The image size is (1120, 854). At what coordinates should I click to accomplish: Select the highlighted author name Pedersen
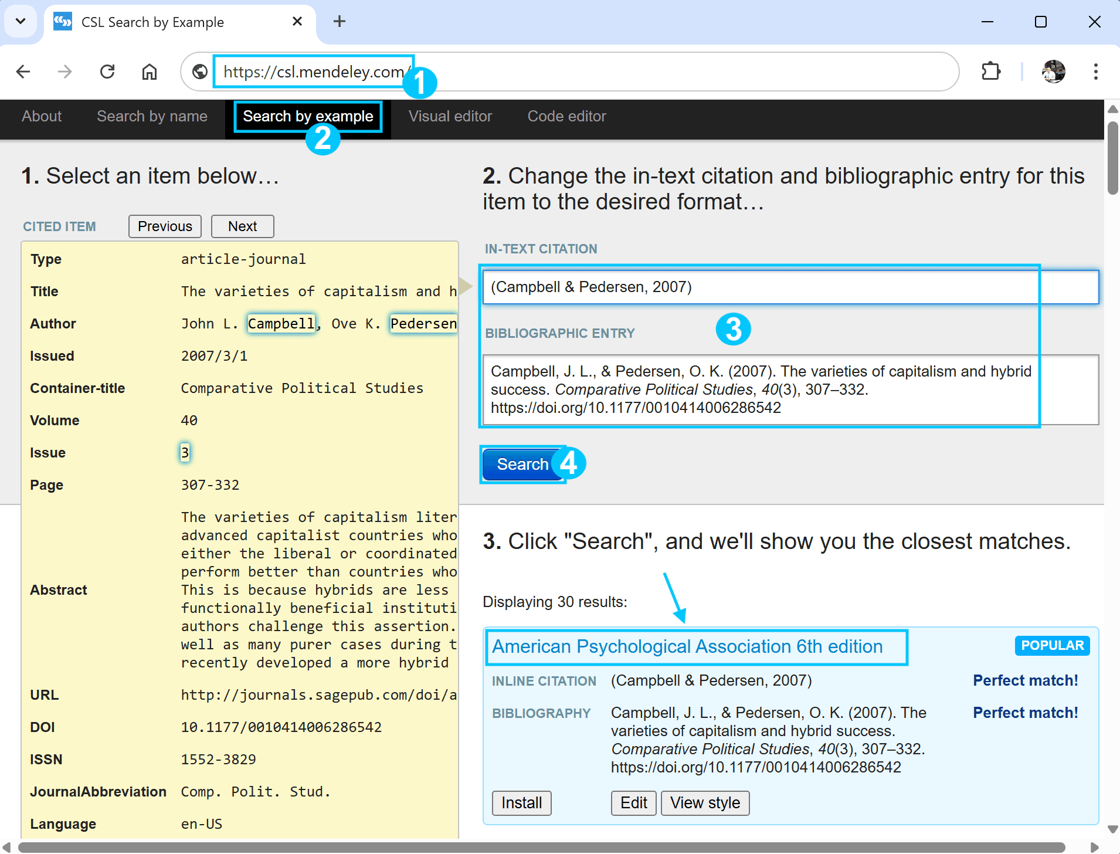[423, 324]
